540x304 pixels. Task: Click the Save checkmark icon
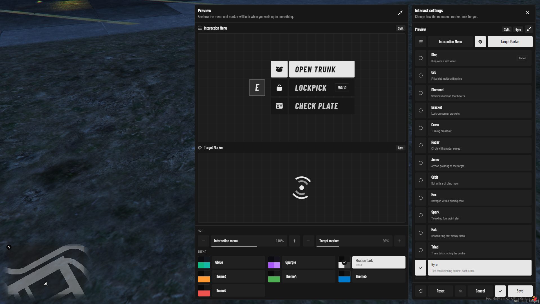point(500,291)
